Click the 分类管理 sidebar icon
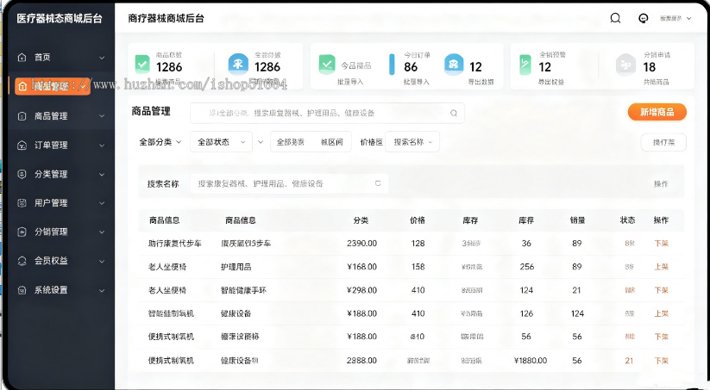The image size is (710, 390). [22, 174]
